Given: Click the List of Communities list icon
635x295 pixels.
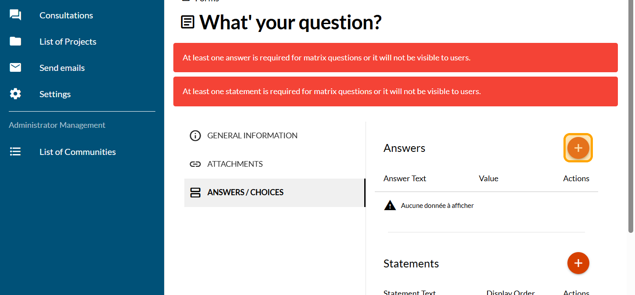Looking at the screenshot, I should tap(15, 152).
